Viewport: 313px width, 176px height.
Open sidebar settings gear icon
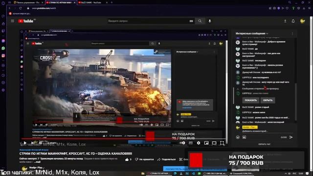(3, 90)
